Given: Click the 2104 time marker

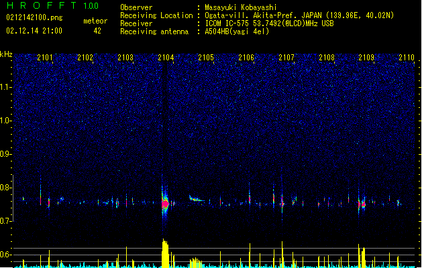Looking at the screenshot, I should (166, 57).
